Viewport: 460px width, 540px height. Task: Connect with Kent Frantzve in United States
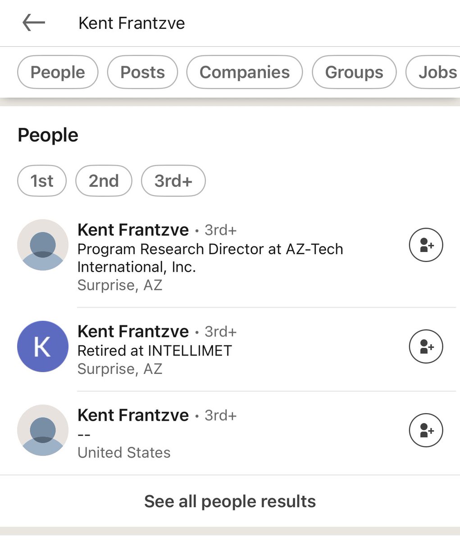[426, 430]
